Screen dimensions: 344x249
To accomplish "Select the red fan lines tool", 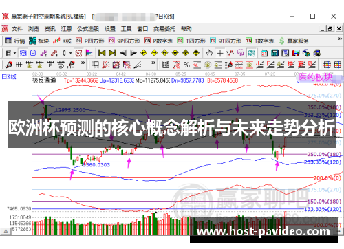I will (105, 65).
